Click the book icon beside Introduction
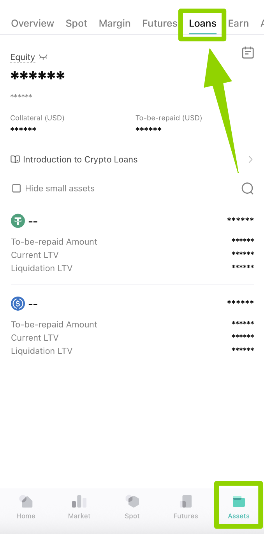Image resolution: width=264 pixels, height=534 pixels. click(x=15, y=159)
